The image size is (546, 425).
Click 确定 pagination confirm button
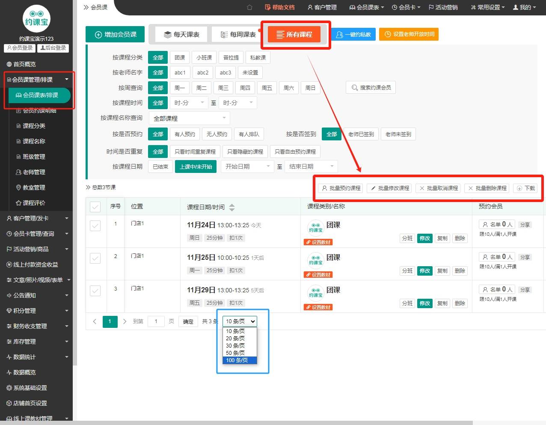pyautogui.click(x=188, y=321)
